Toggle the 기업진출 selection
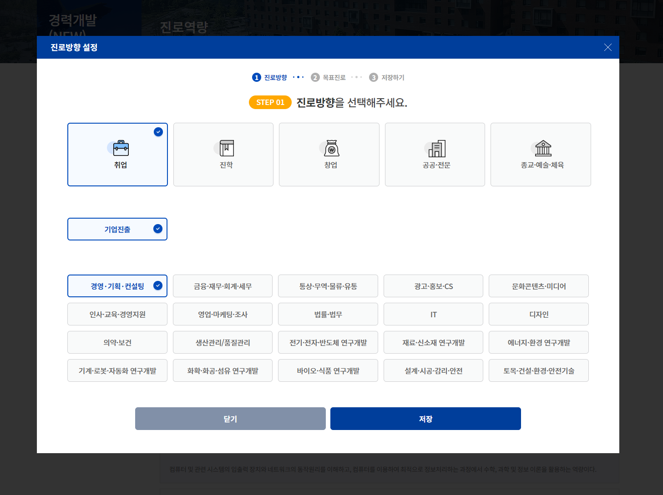The width and height of the screenshot is (663, 495). pyautogui.click(x=117, y=229)
